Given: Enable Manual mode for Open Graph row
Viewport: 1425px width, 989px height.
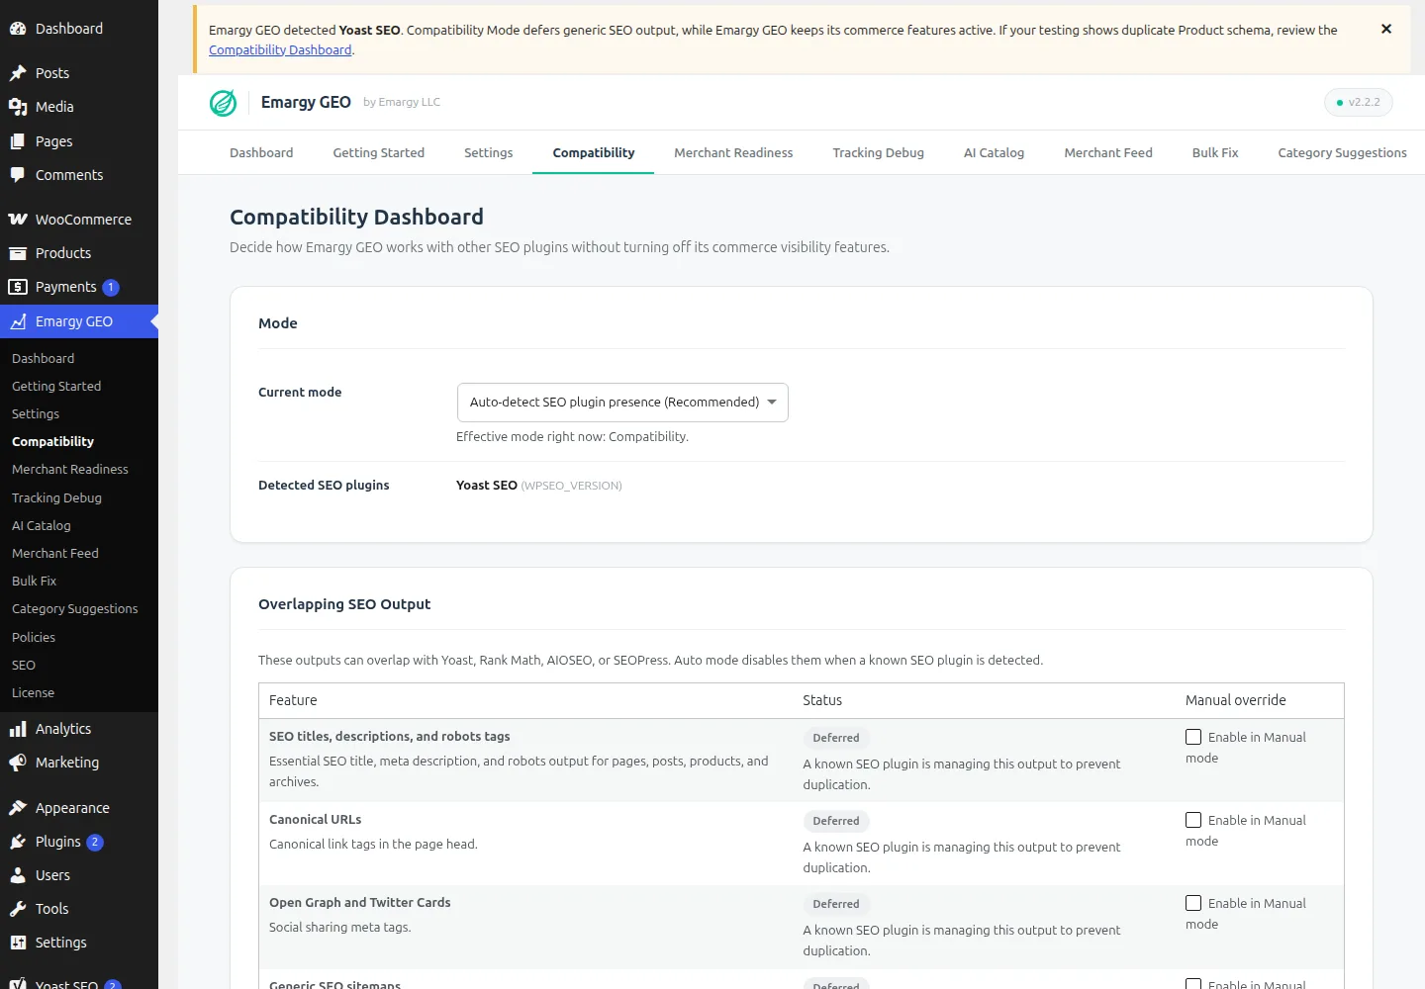Looking at the screenshot, I should [1193, 903].
